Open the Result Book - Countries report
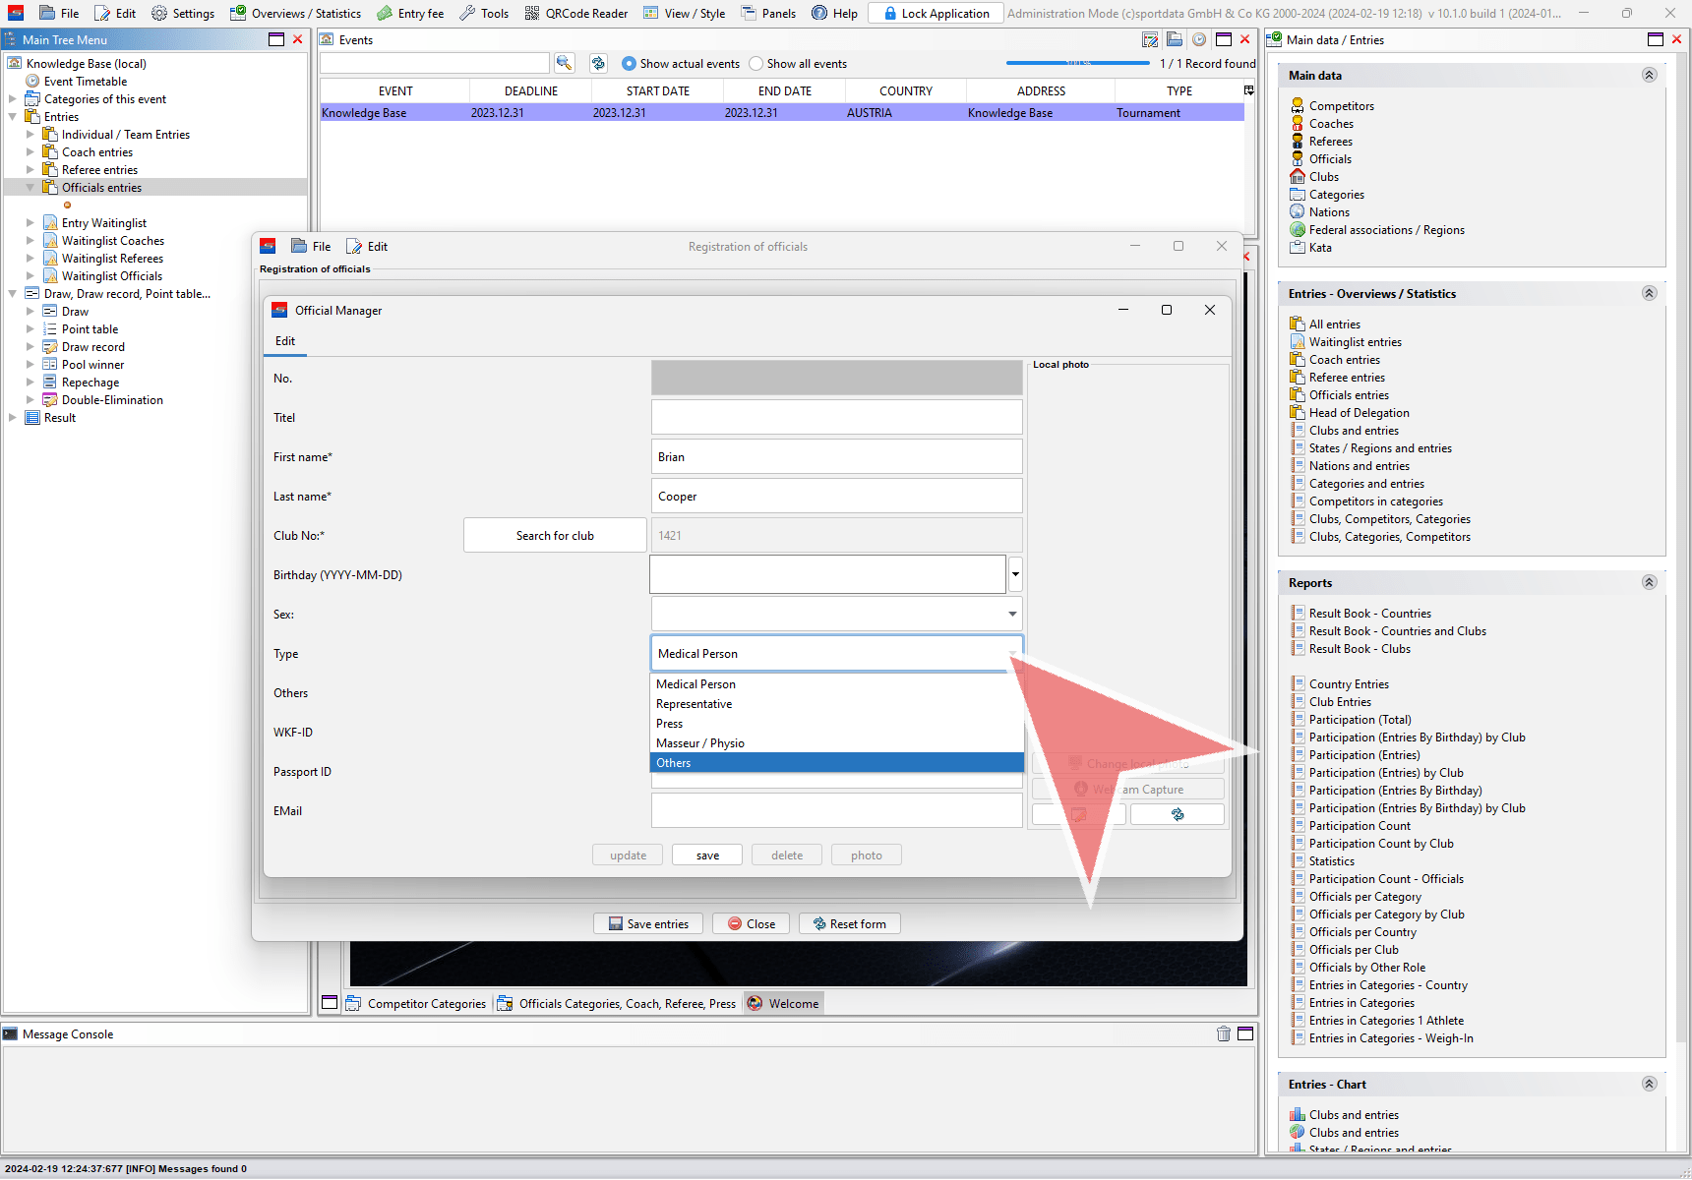Image resolution: width=1692 pixels, height=1180 pixels. (1369, 614)
